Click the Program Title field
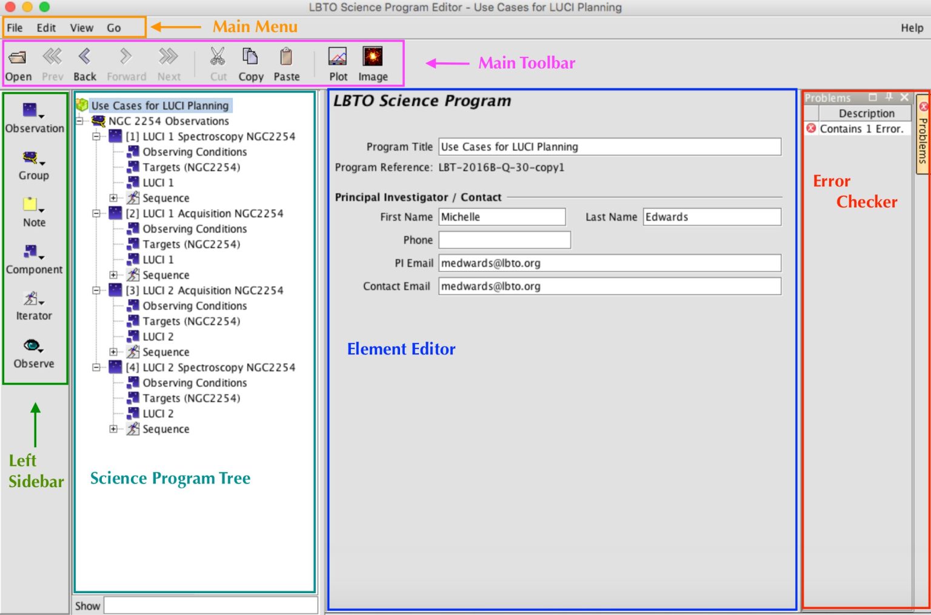 pyautogui.click(x=610, y=147)
